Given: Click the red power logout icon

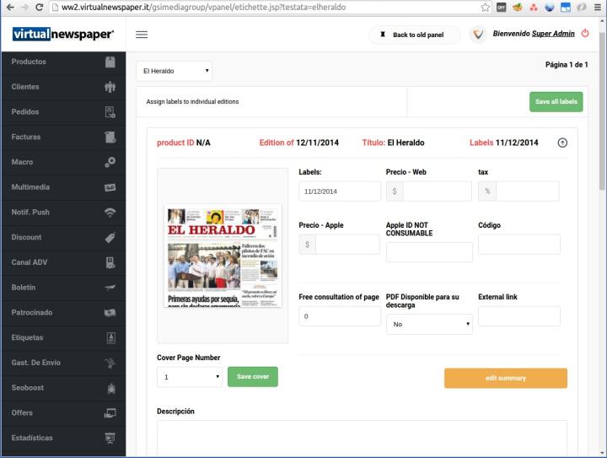Looking at the screenshot, I should coord(585,35).
